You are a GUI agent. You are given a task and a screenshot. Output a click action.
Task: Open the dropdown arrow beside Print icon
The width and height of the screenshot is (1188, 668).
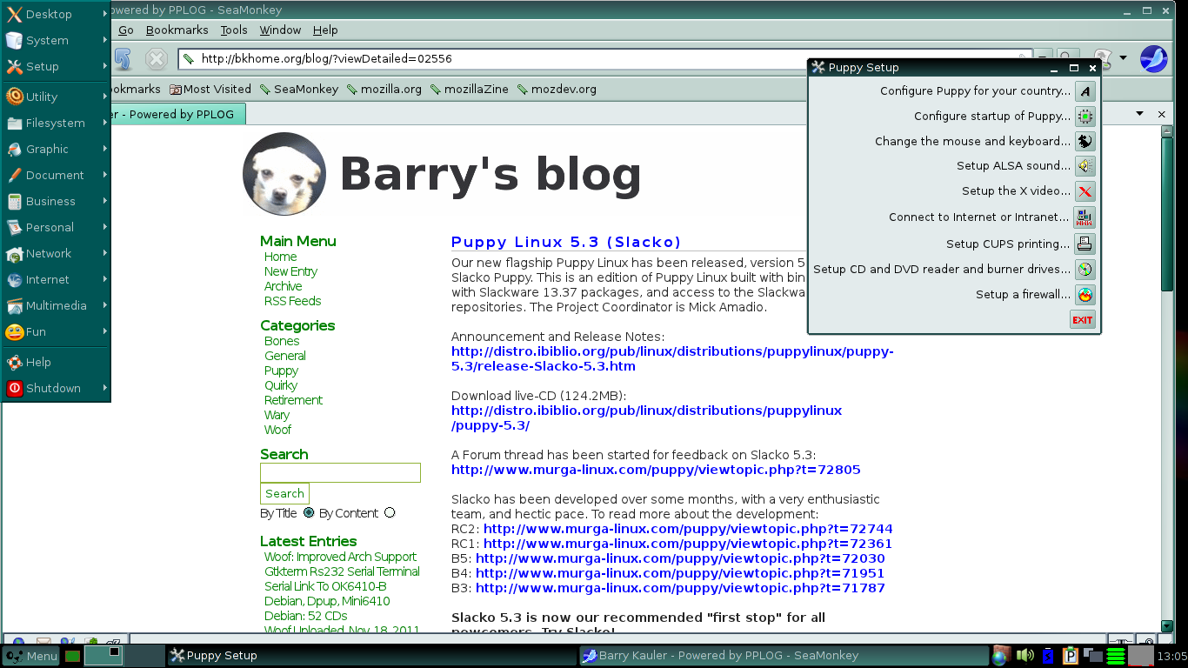1123,58
